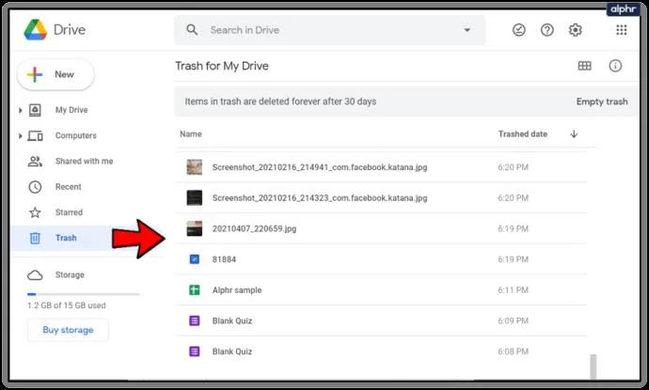Click Forms icon of 6:08 PM Blank Quiz
649x390 pixels.
[195, 351]
